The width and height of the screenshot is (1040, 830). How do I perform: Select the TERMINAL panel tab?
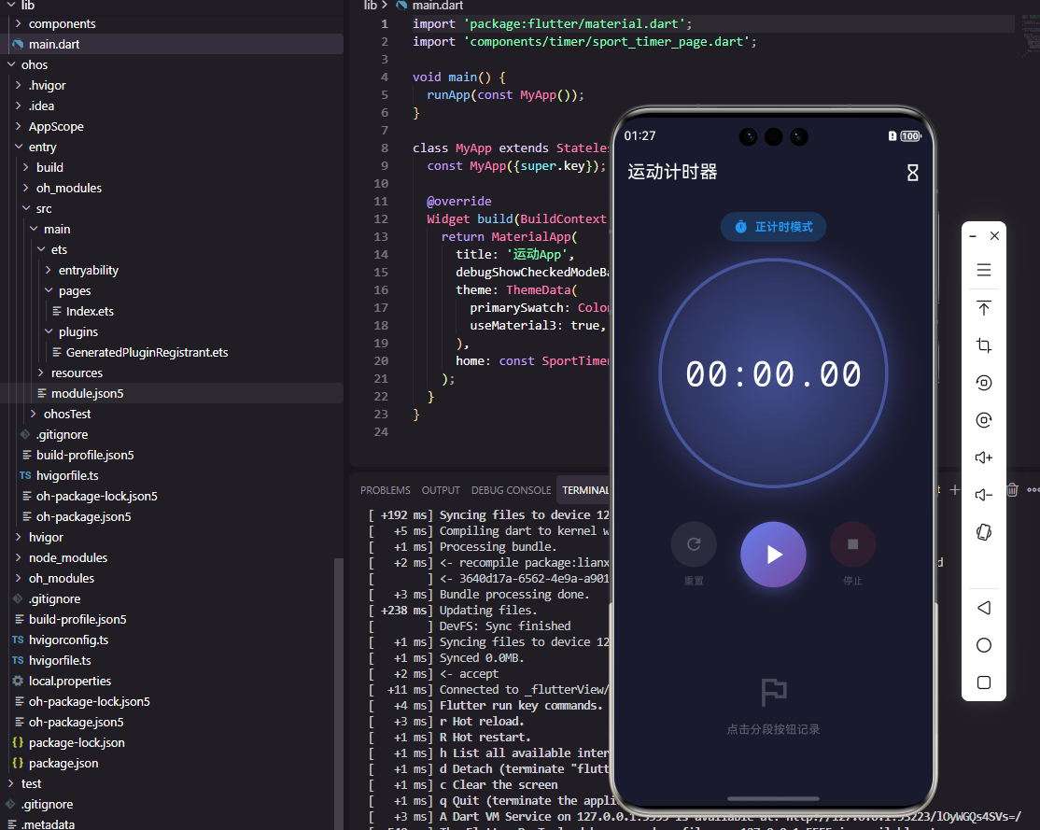click(585, 490)
